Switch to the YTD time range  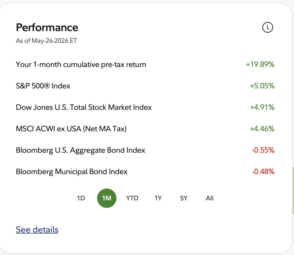[x=132, y=198]
